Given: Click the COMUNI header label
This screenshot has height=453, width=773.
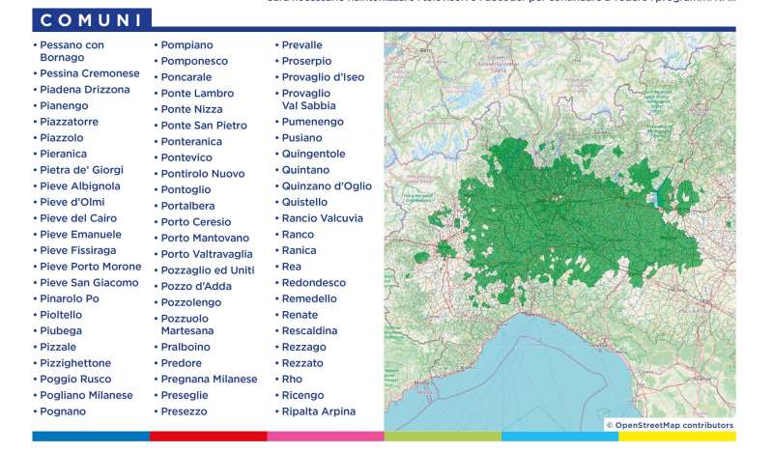Looking at the screenshot, I should (x=92, y=19).
